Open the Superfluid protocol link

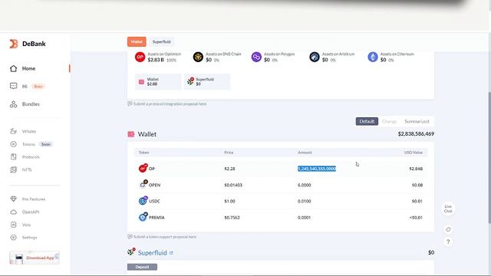point(153,252)
